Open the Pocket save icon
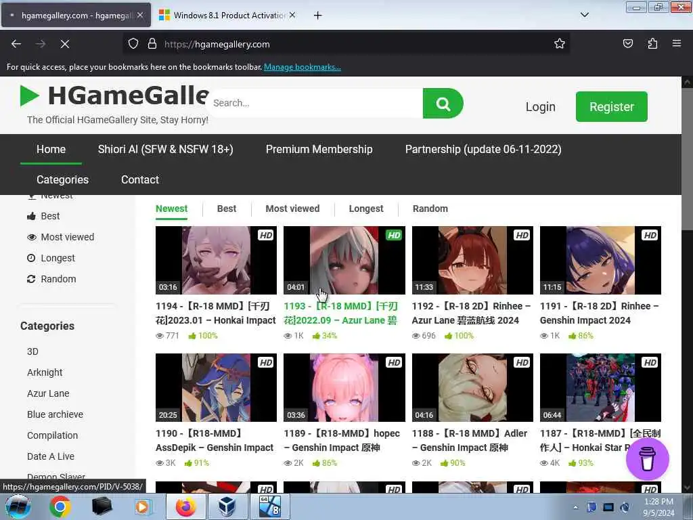This screenshot has width=693, height=520. (627, 43)
